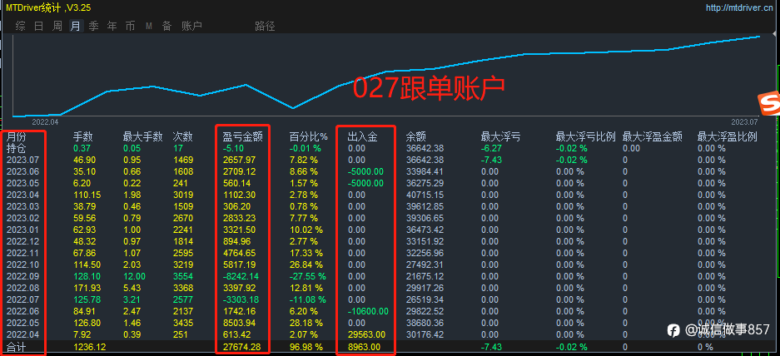Click the -10600.00 withdrawal value

pyautogui.click(x=368, y=311)
